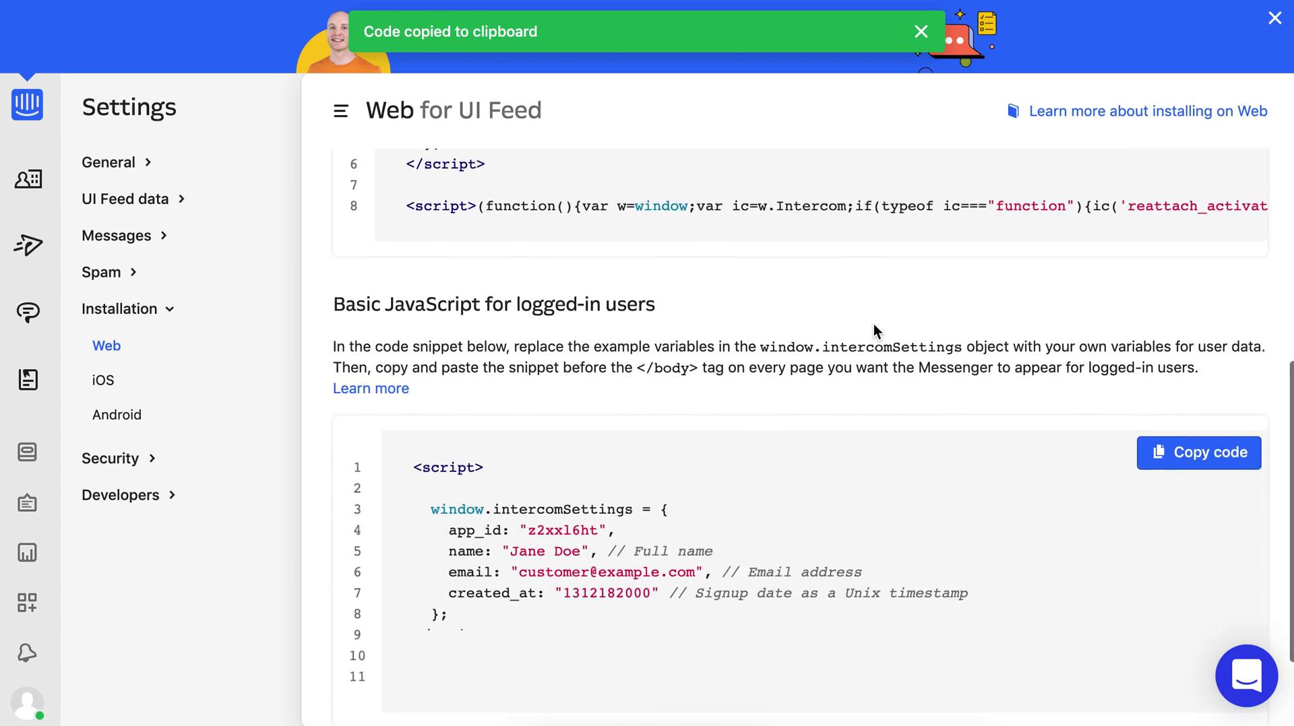The image size is (1294, 726).
Task: Click the created_at value "1312182000"
Action: coord(607,593)
